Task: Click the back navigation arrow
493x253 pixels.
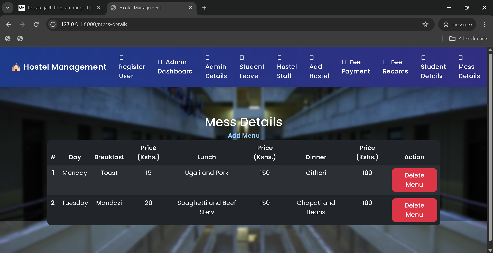Action: coord(8,24)
